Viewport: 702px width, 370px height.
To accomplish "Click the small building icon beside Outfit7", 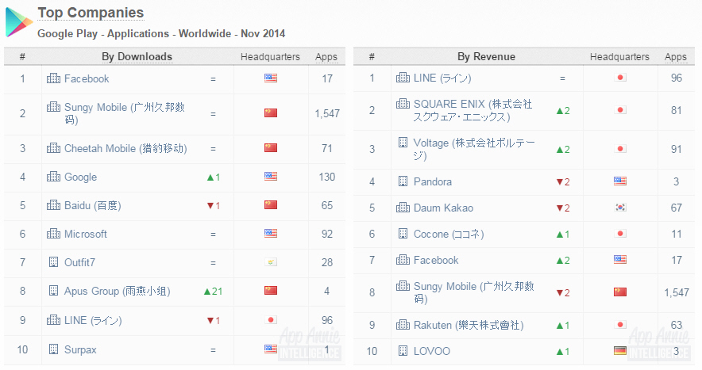I will [x=53, y=262].
